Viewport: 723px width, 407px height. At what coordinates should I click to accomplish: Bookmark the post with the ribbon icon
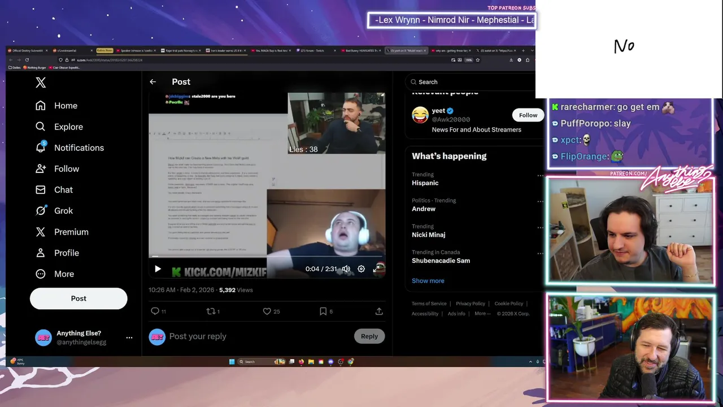326,311
